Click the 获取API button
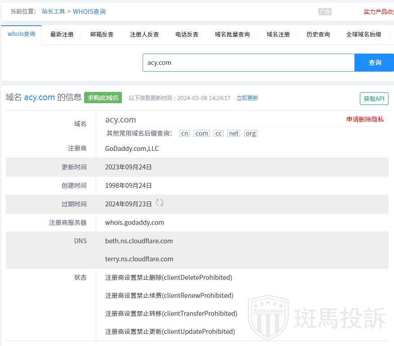 pyautogui.click(x=374, y=99)
